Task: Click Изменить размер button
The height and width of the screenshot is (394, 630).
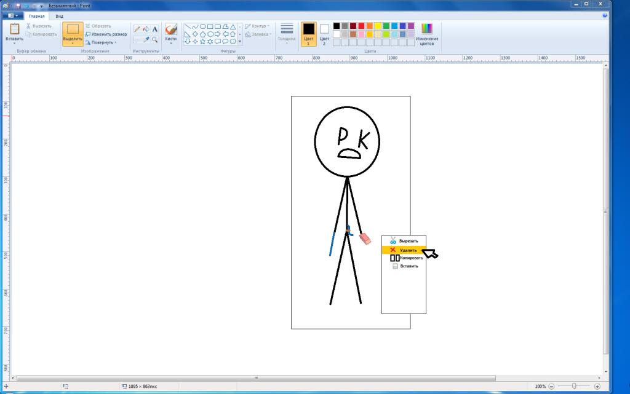Action: (x=106, y=34)
